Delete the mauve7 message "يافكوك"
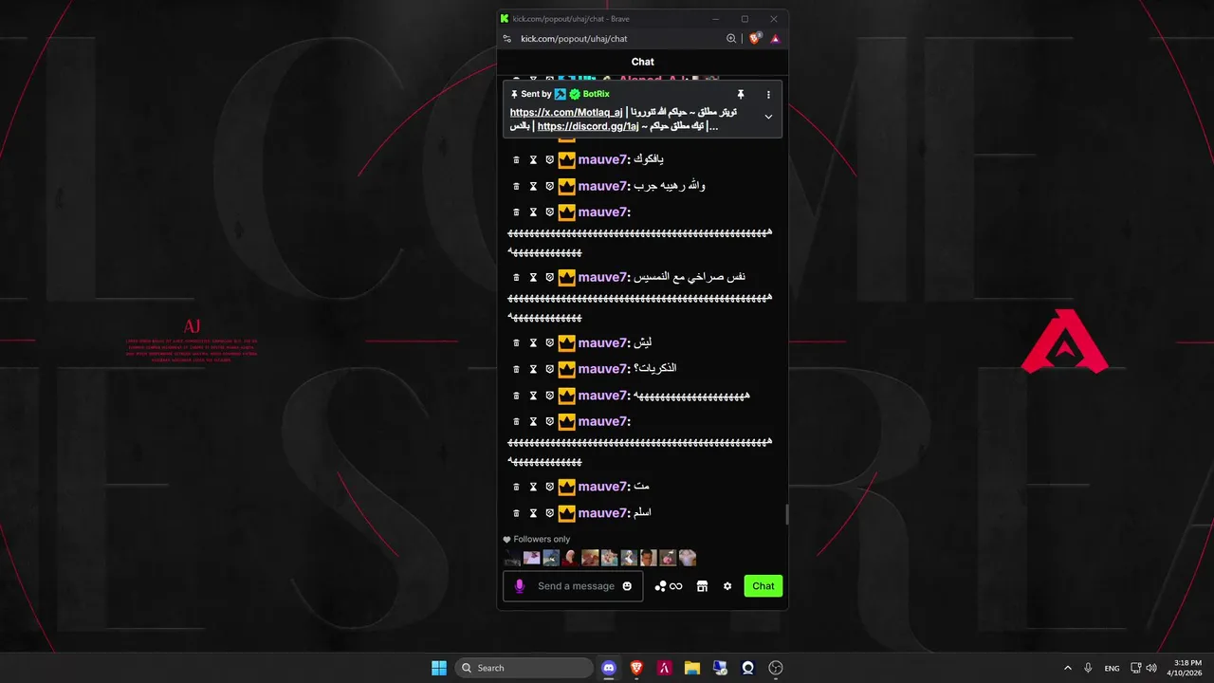Screen dimensions: 1214x683 pos(516,160)
